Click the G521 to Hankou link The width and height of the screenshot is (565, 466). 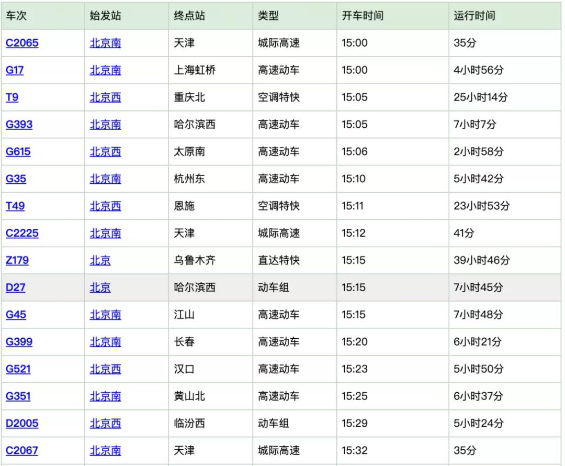click(x=19, y=369)
